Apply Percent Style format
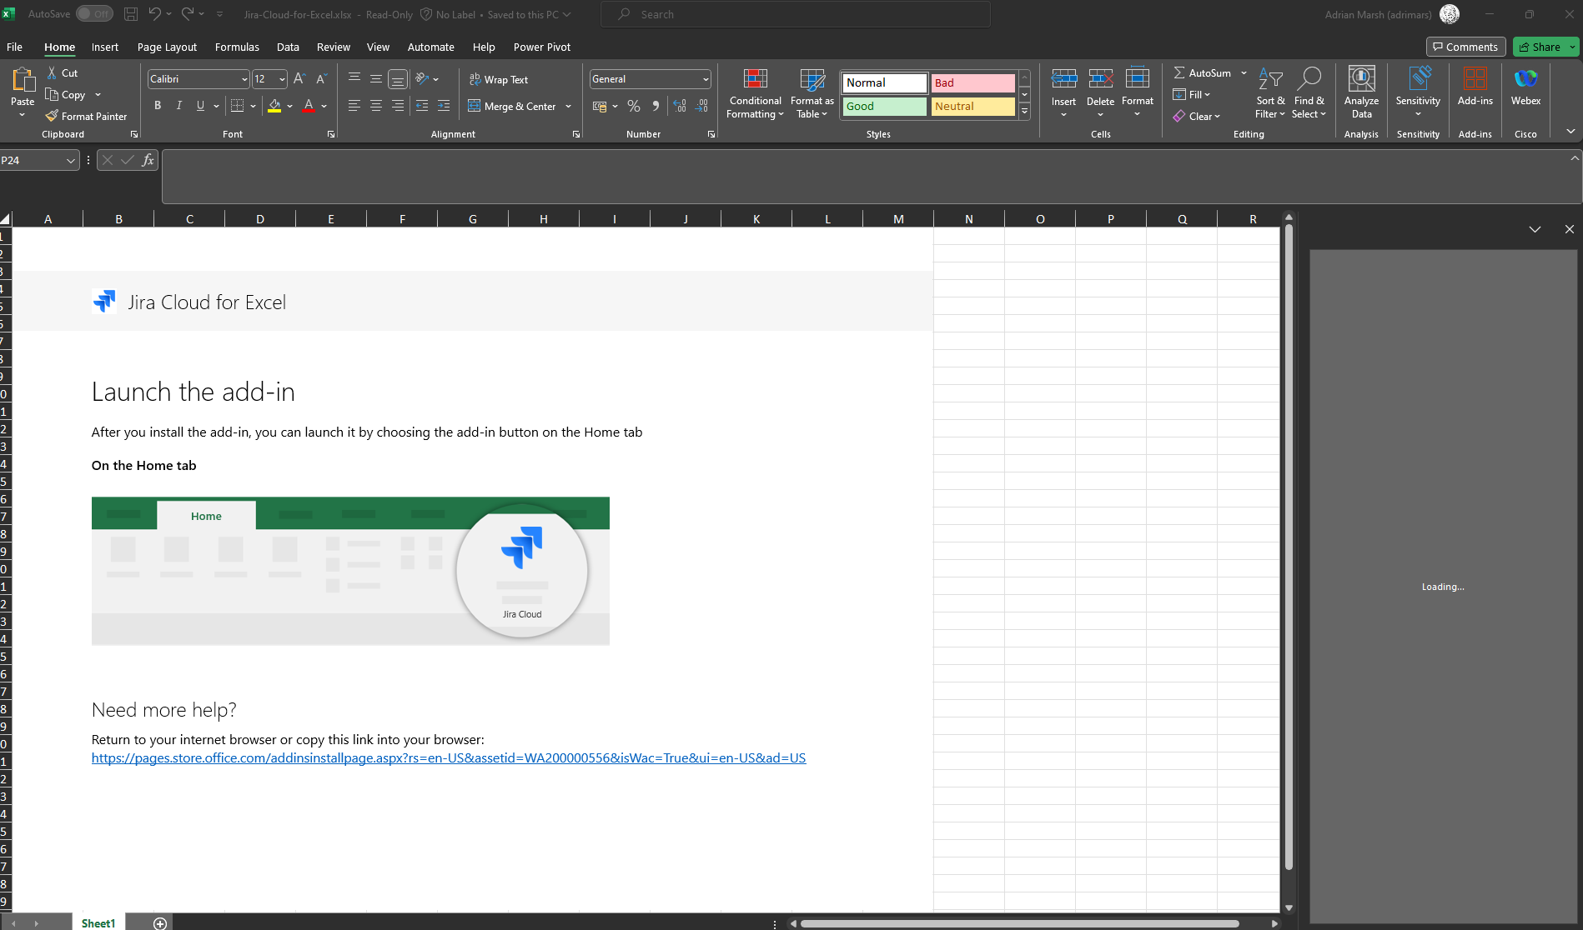The height and width of the screenshot is (930, 1583). pos(634,106)
